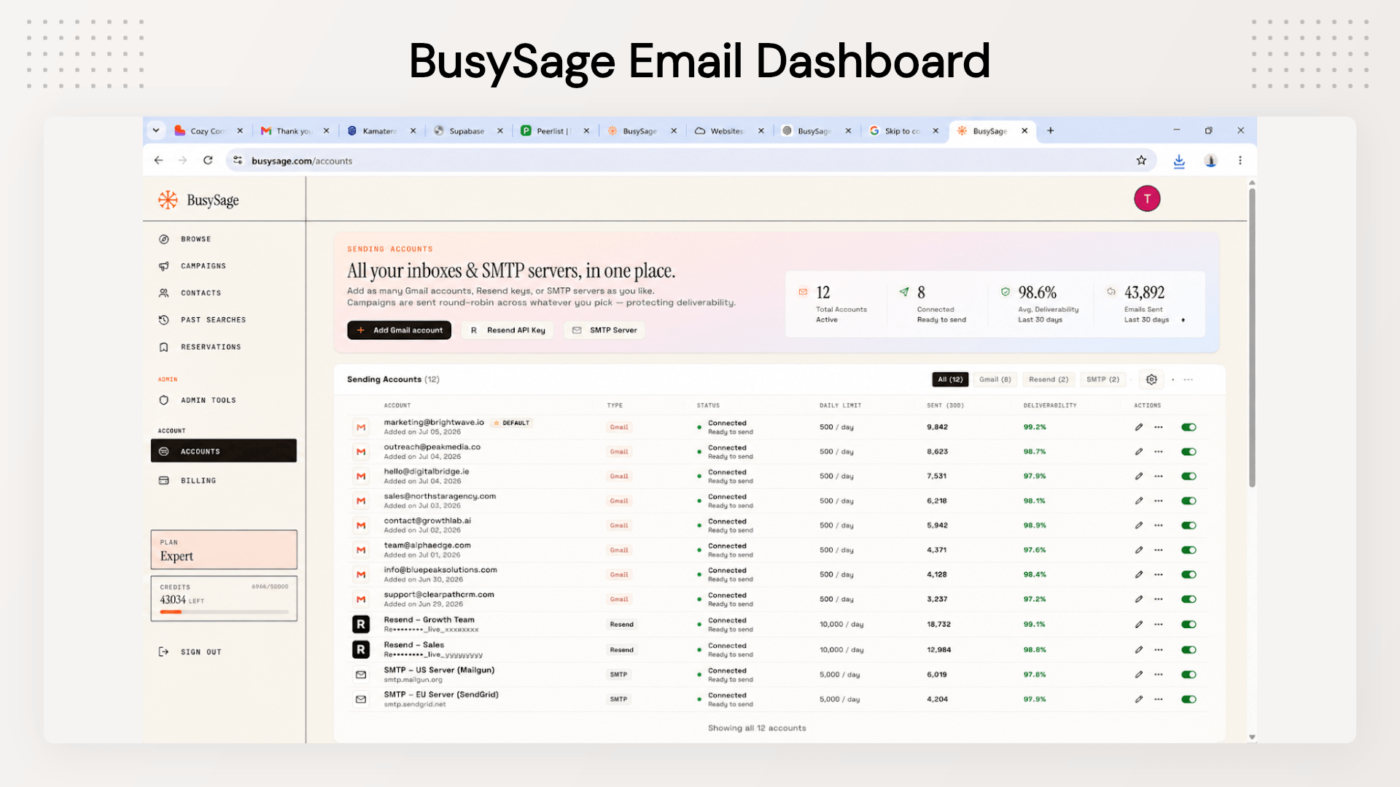Switch to the Supabase browser tab

(x=467, y=131)
